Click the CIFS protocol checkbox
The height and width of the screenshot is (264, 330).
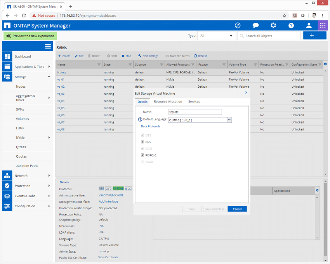[142, 135]
